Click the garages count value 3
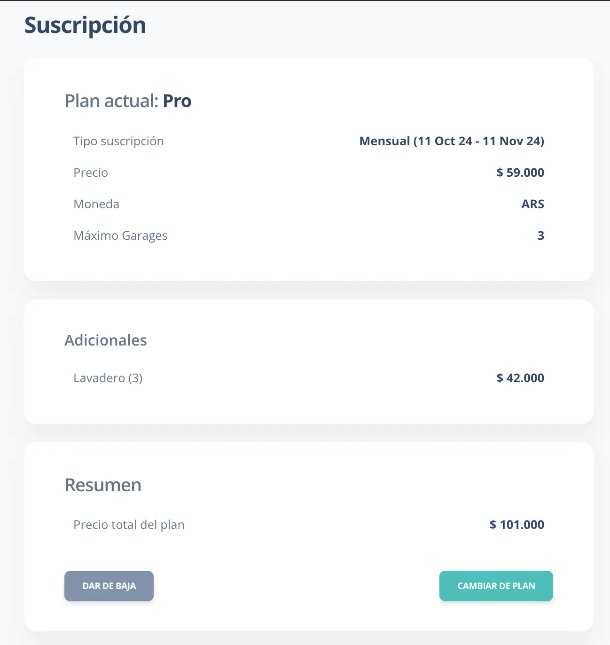610x645 pixels. (x=541, y=236)
